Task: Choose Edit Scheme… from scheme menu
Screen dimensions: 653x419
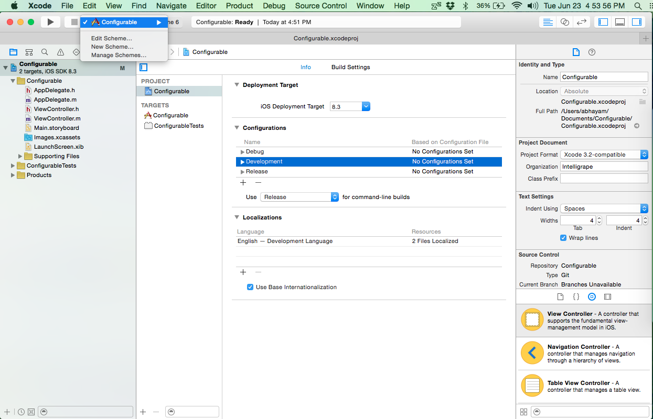Action: (111, 38)
